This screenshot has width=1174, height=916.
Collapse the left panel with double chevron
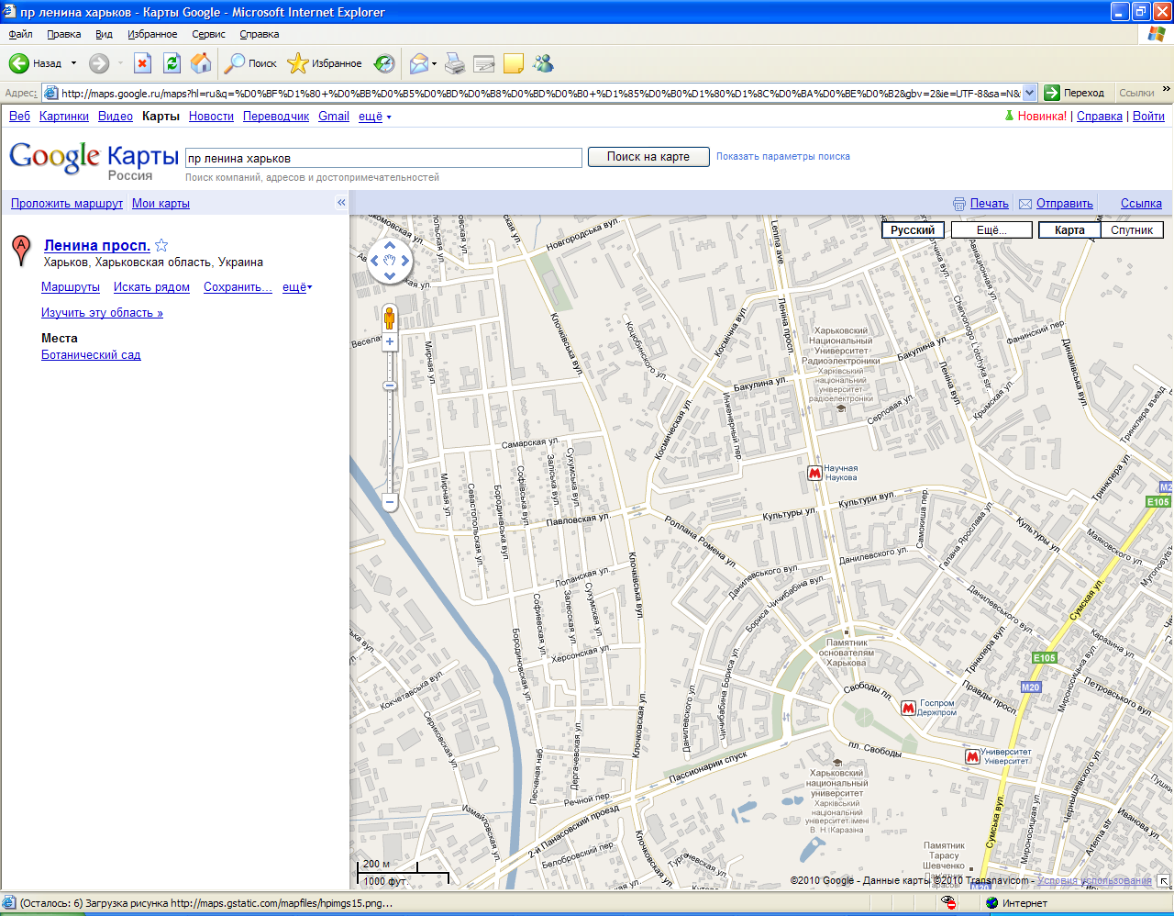tap(341, 203)
